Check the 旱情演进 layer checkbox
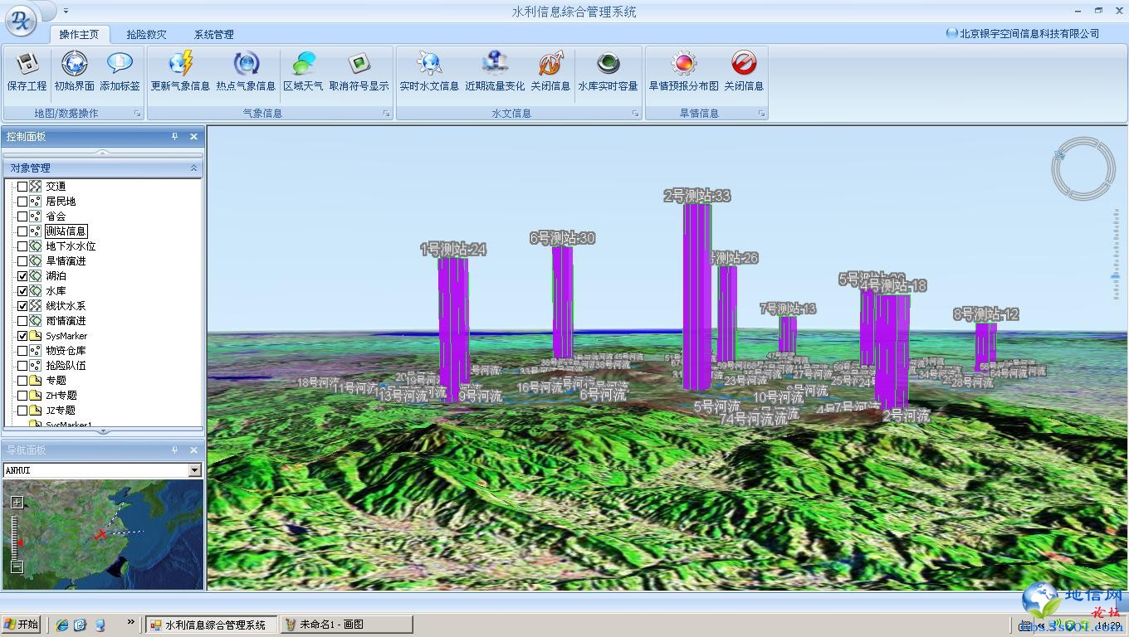The width and height of the screenshot is (1129, 637). [22, 261]
